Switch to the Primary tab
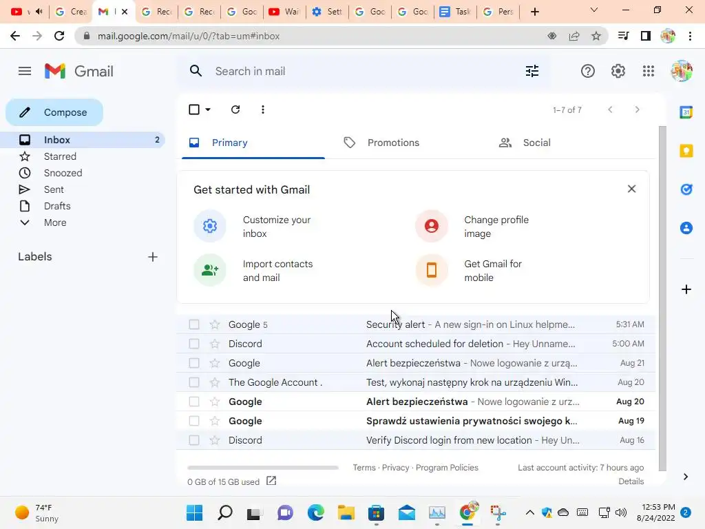The image size is (705, 529). coord(253,143)
